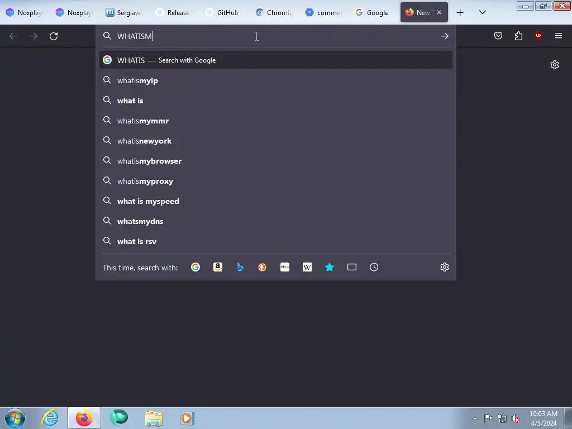Switch to the second Noxplayer tab
The image size is (572, 429).
(74, 12)
